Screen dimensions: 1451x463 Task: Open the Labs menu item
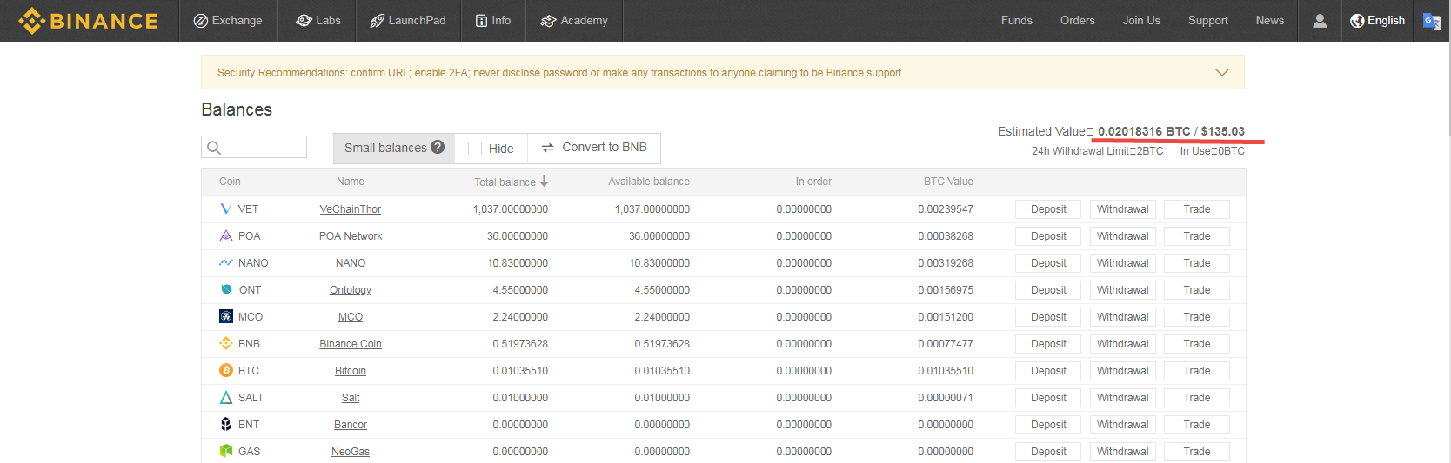pos(318,21)
